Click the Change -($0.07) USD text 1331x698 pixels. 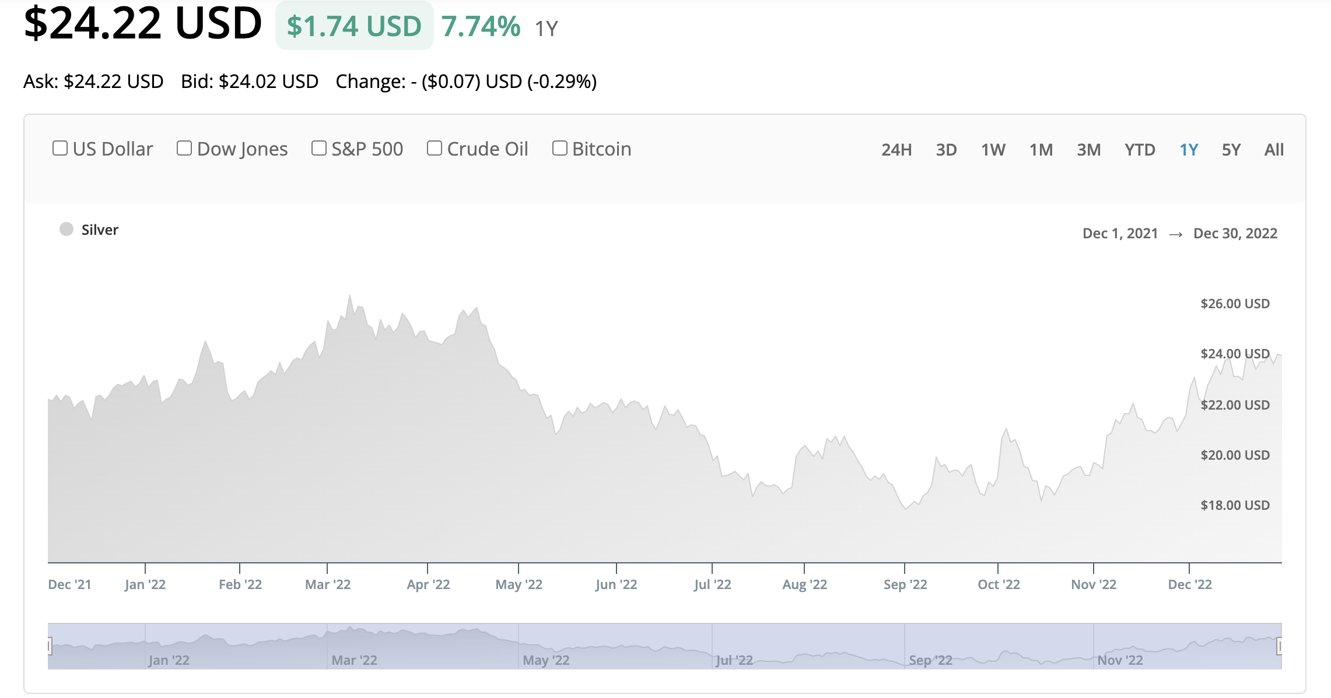(x=466, y=81)
